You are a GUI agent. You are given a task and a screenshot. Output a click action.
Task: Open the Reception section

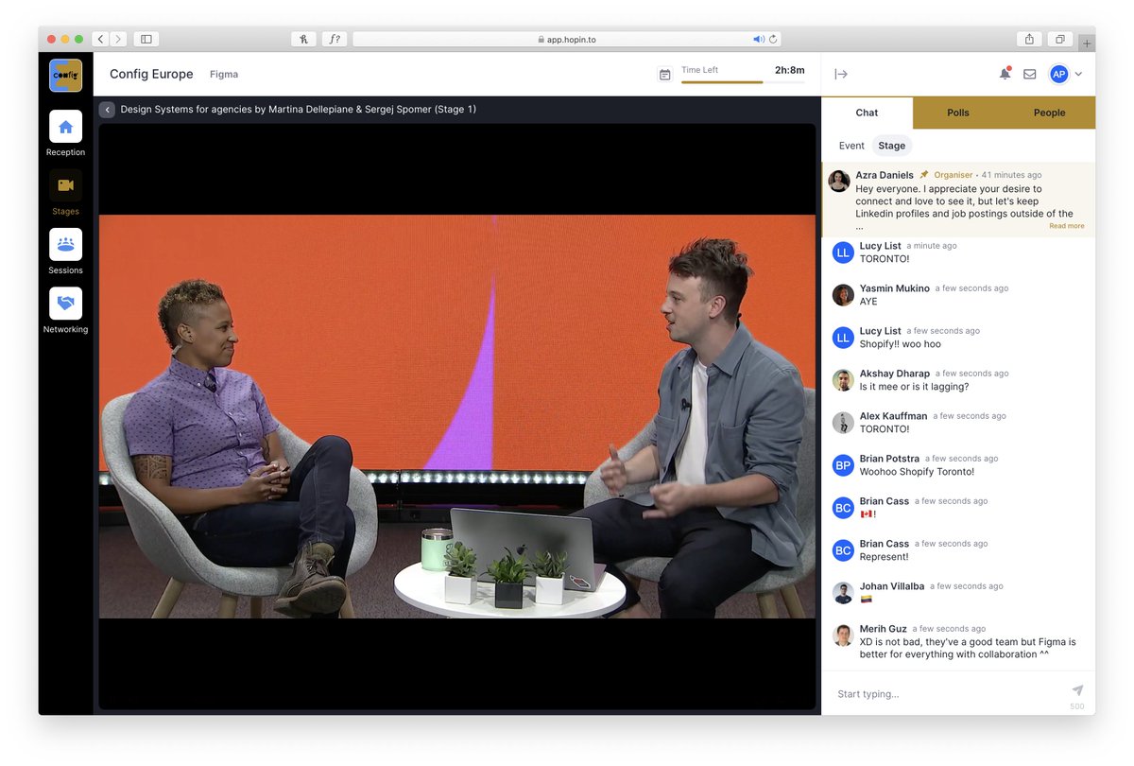[65, 133]
